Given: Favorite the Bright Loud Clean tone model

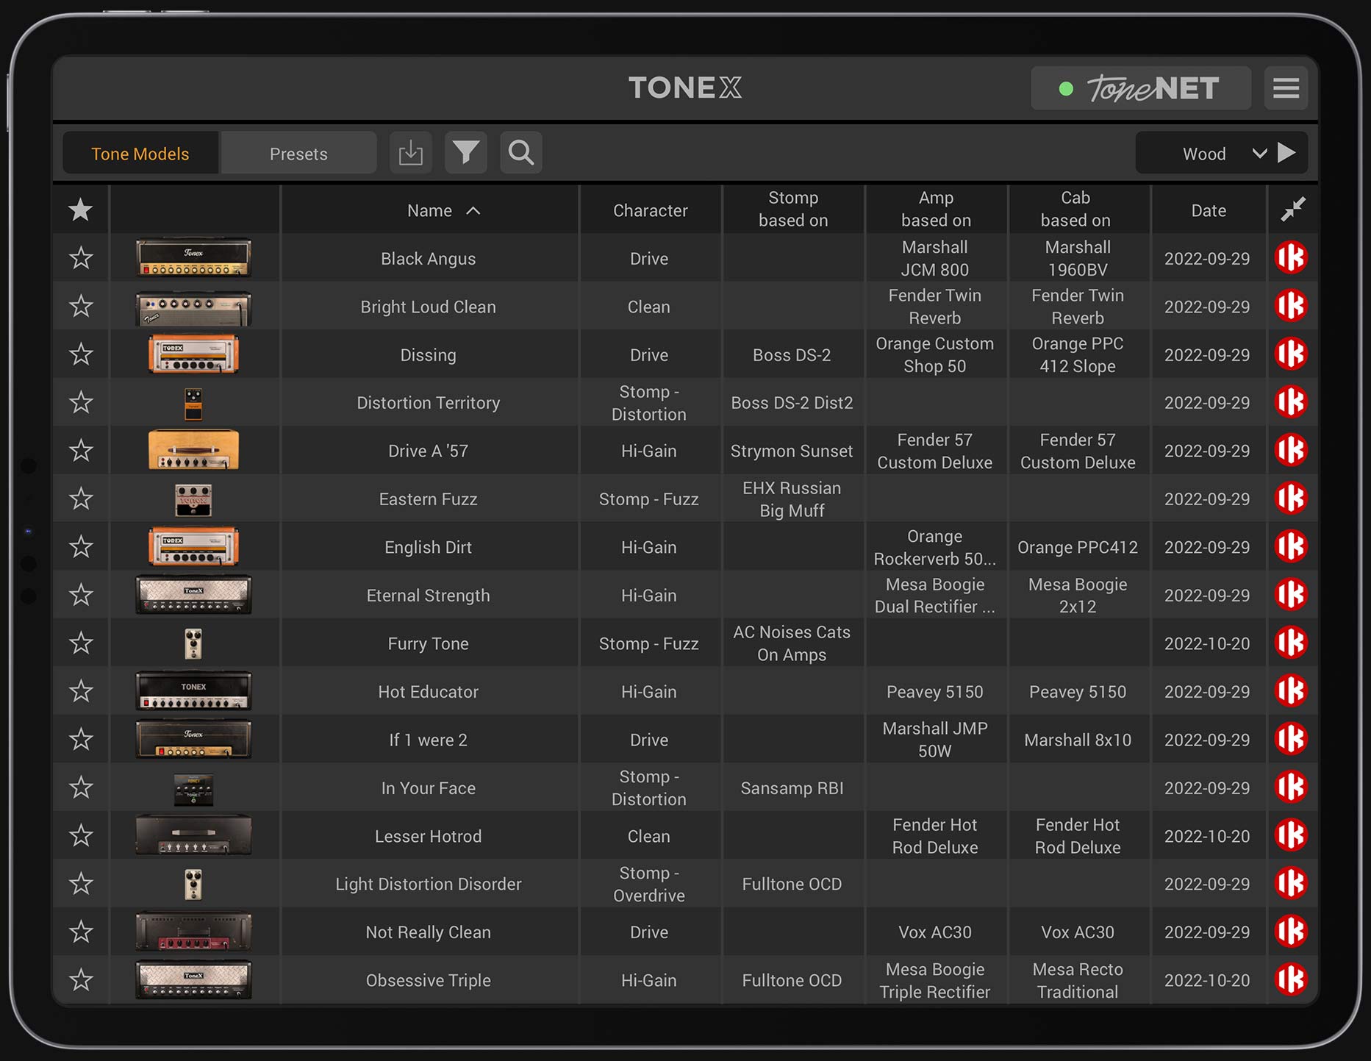Looking at the screenshot, I should pos(81,306).
